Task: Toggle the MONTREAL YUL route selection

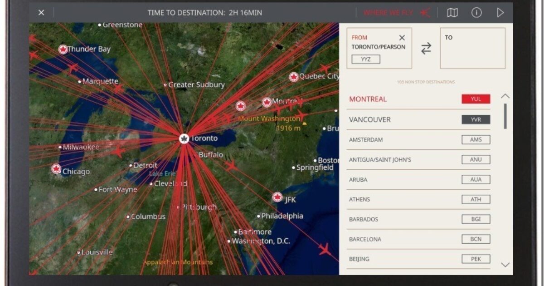Action: [475, 99]
